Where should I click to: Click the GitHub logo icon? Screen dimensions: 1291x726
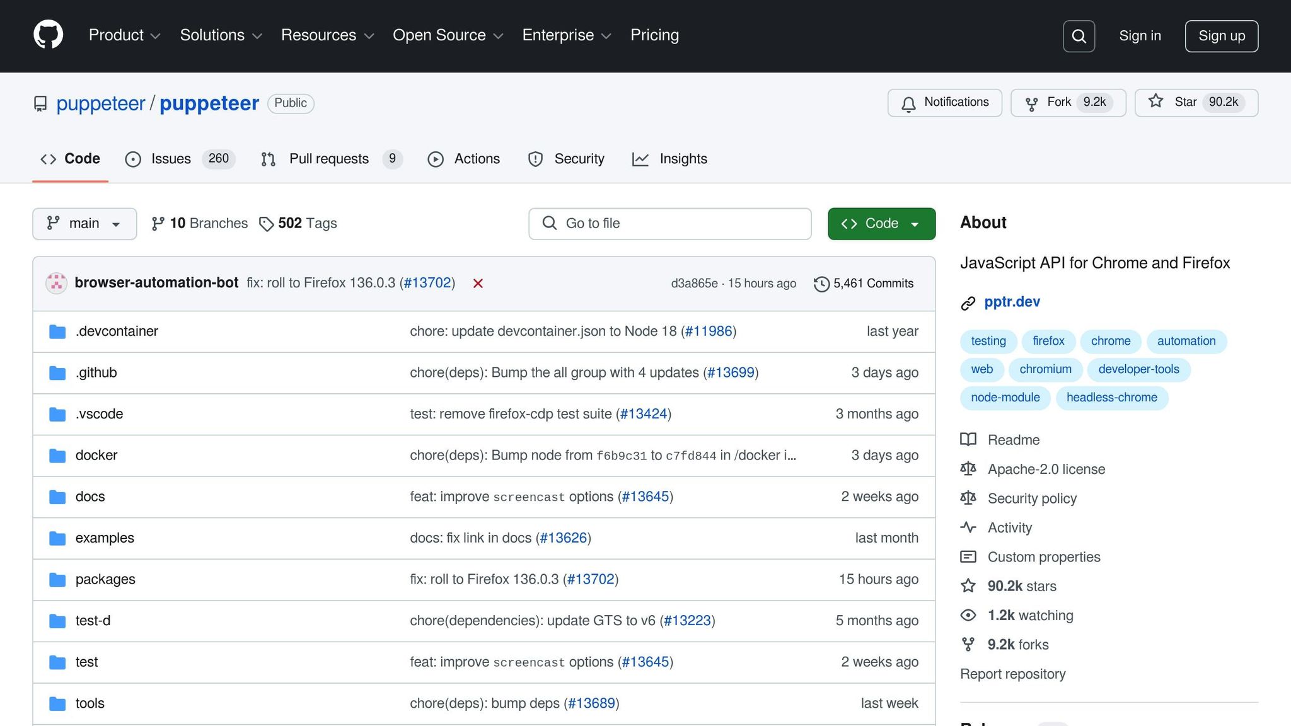pos(48,35)
